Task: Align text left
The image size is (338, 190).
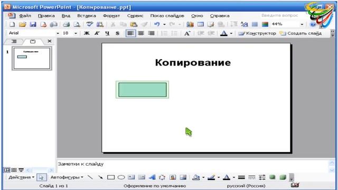Action: [130, 33]
